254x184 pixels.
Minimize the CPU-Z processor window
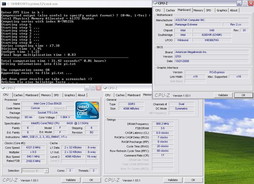click(x=87, y=88)
